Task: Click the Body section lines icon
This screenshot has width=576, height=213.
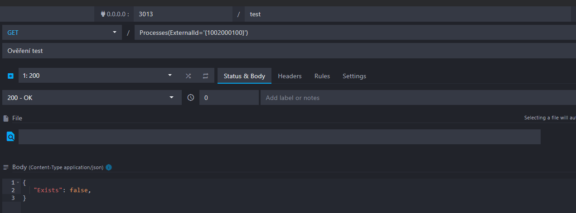Action: (6, 167)
